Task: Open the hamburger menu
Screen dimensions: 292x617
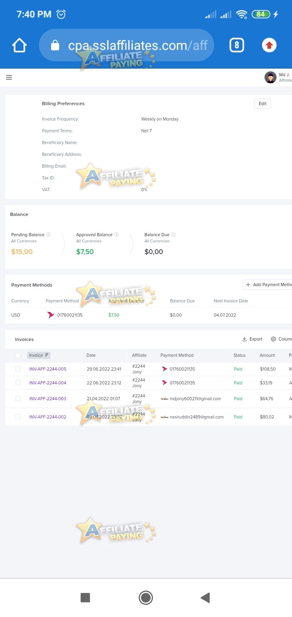Action: pos(9,77)
